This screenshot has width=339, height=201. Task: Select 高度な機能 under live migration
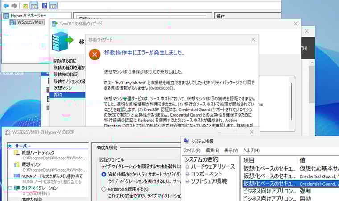32,199
